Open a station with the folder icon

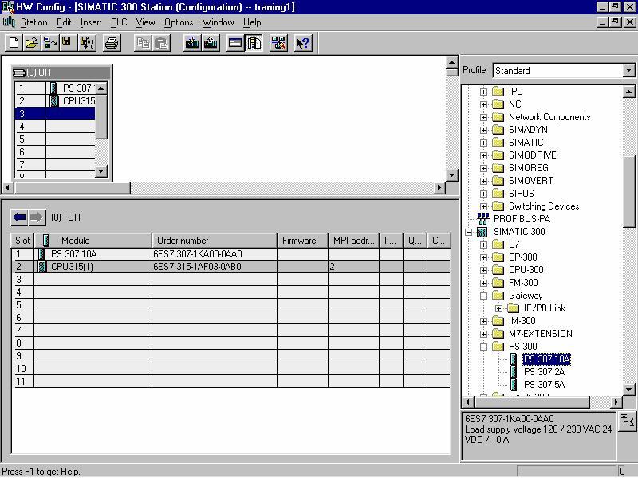31,43
